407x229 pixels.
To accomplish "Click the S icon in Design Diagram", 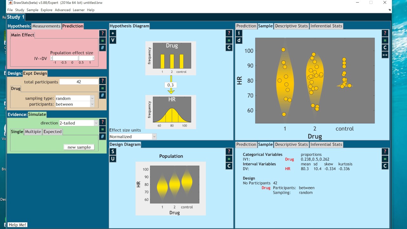I will 113,151.
